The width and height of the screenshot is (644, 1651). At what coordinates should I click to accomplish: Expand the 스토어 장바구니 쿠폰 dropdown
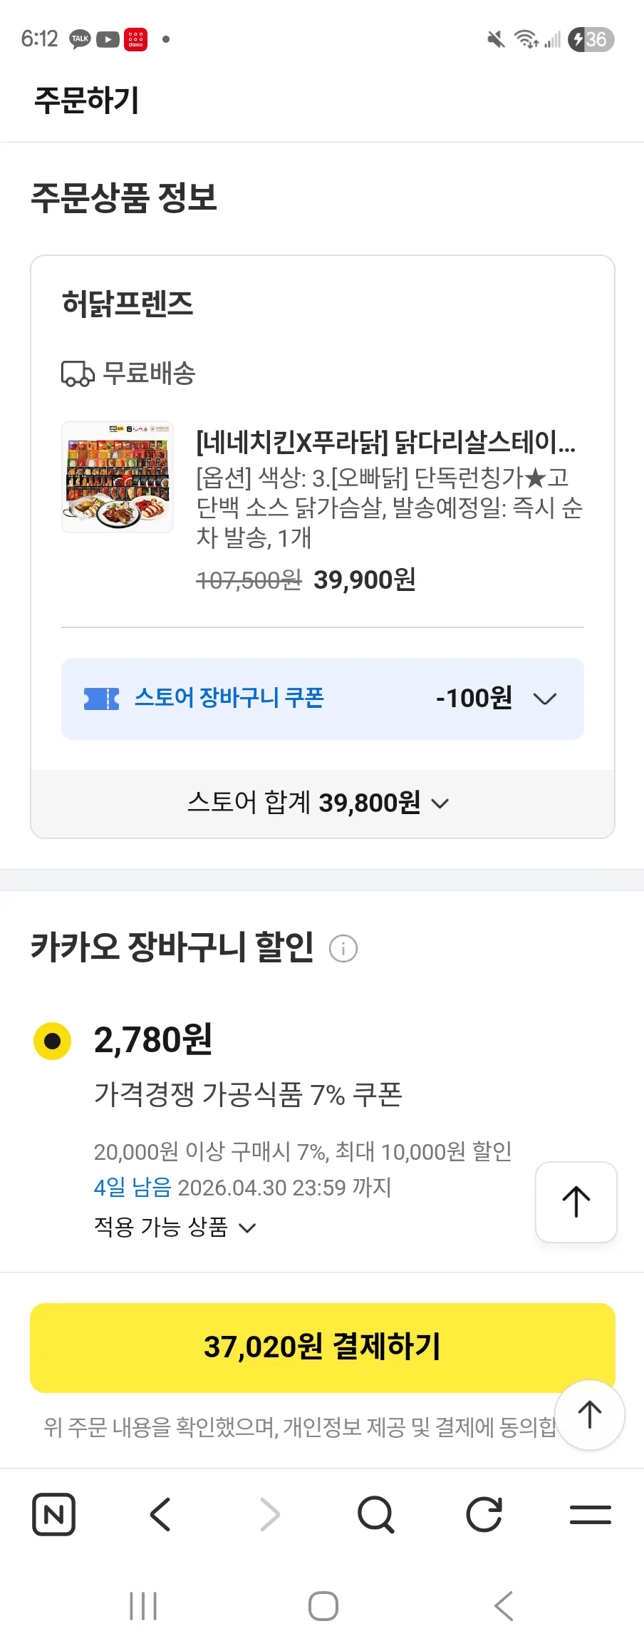click(x=545, y=699)
